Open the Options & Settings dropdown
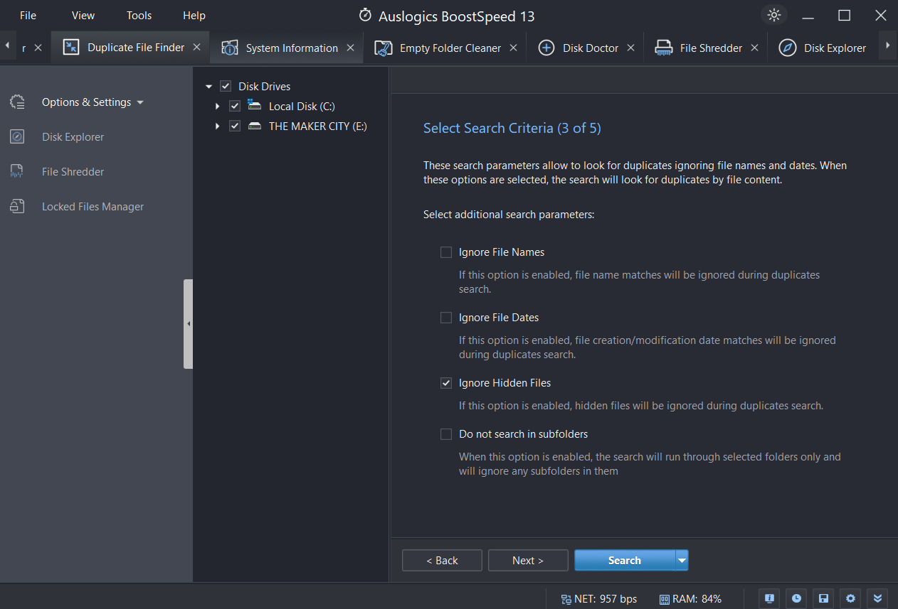Screen dimensions: 898x609 [x=93, y=102]
